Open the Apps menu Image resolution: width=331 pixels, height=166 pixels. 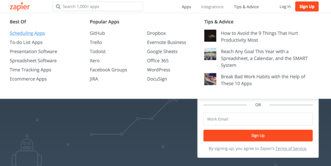[x=186, y=7]
